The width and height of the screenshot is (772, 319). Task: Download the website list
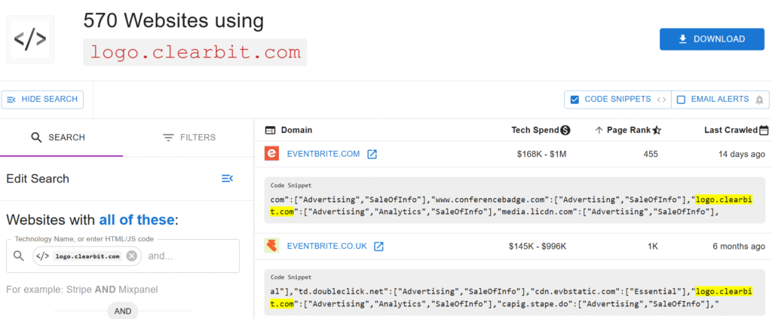[712, 39]
